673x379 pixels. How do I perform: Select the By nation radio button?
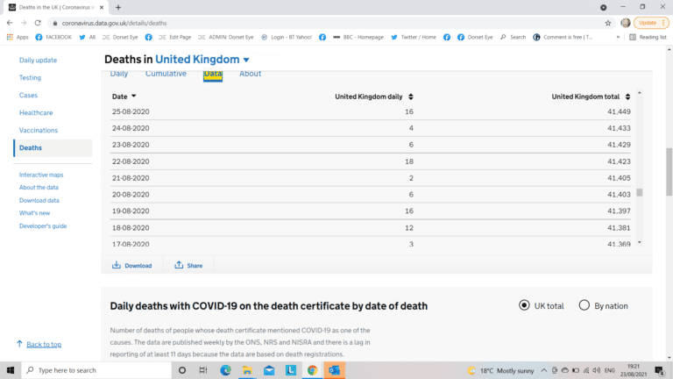pyautogui.click(x=584, y=305)
